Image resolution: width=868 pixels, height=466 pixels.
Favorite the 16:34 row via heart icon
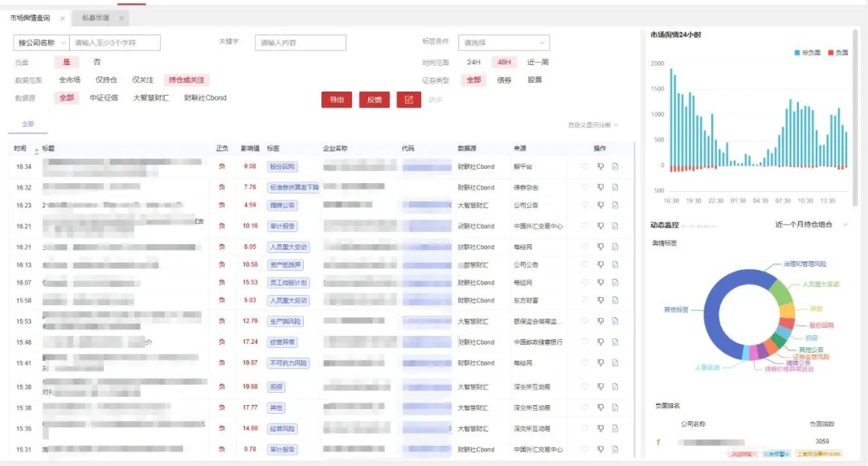click(585, 166)
